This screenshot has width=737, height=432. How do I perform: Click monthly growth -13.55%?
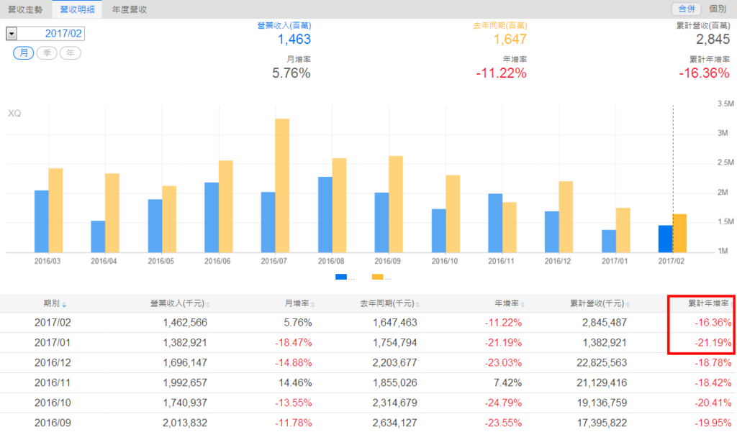tap(294, 403)
